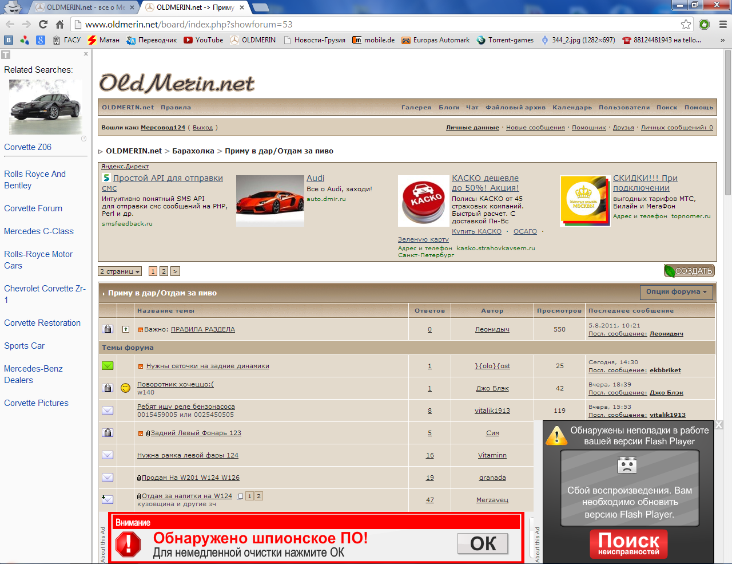Screen dimensions: 732x564
Task: Open the Опции форума dropdown
Action: coord(676,292)
